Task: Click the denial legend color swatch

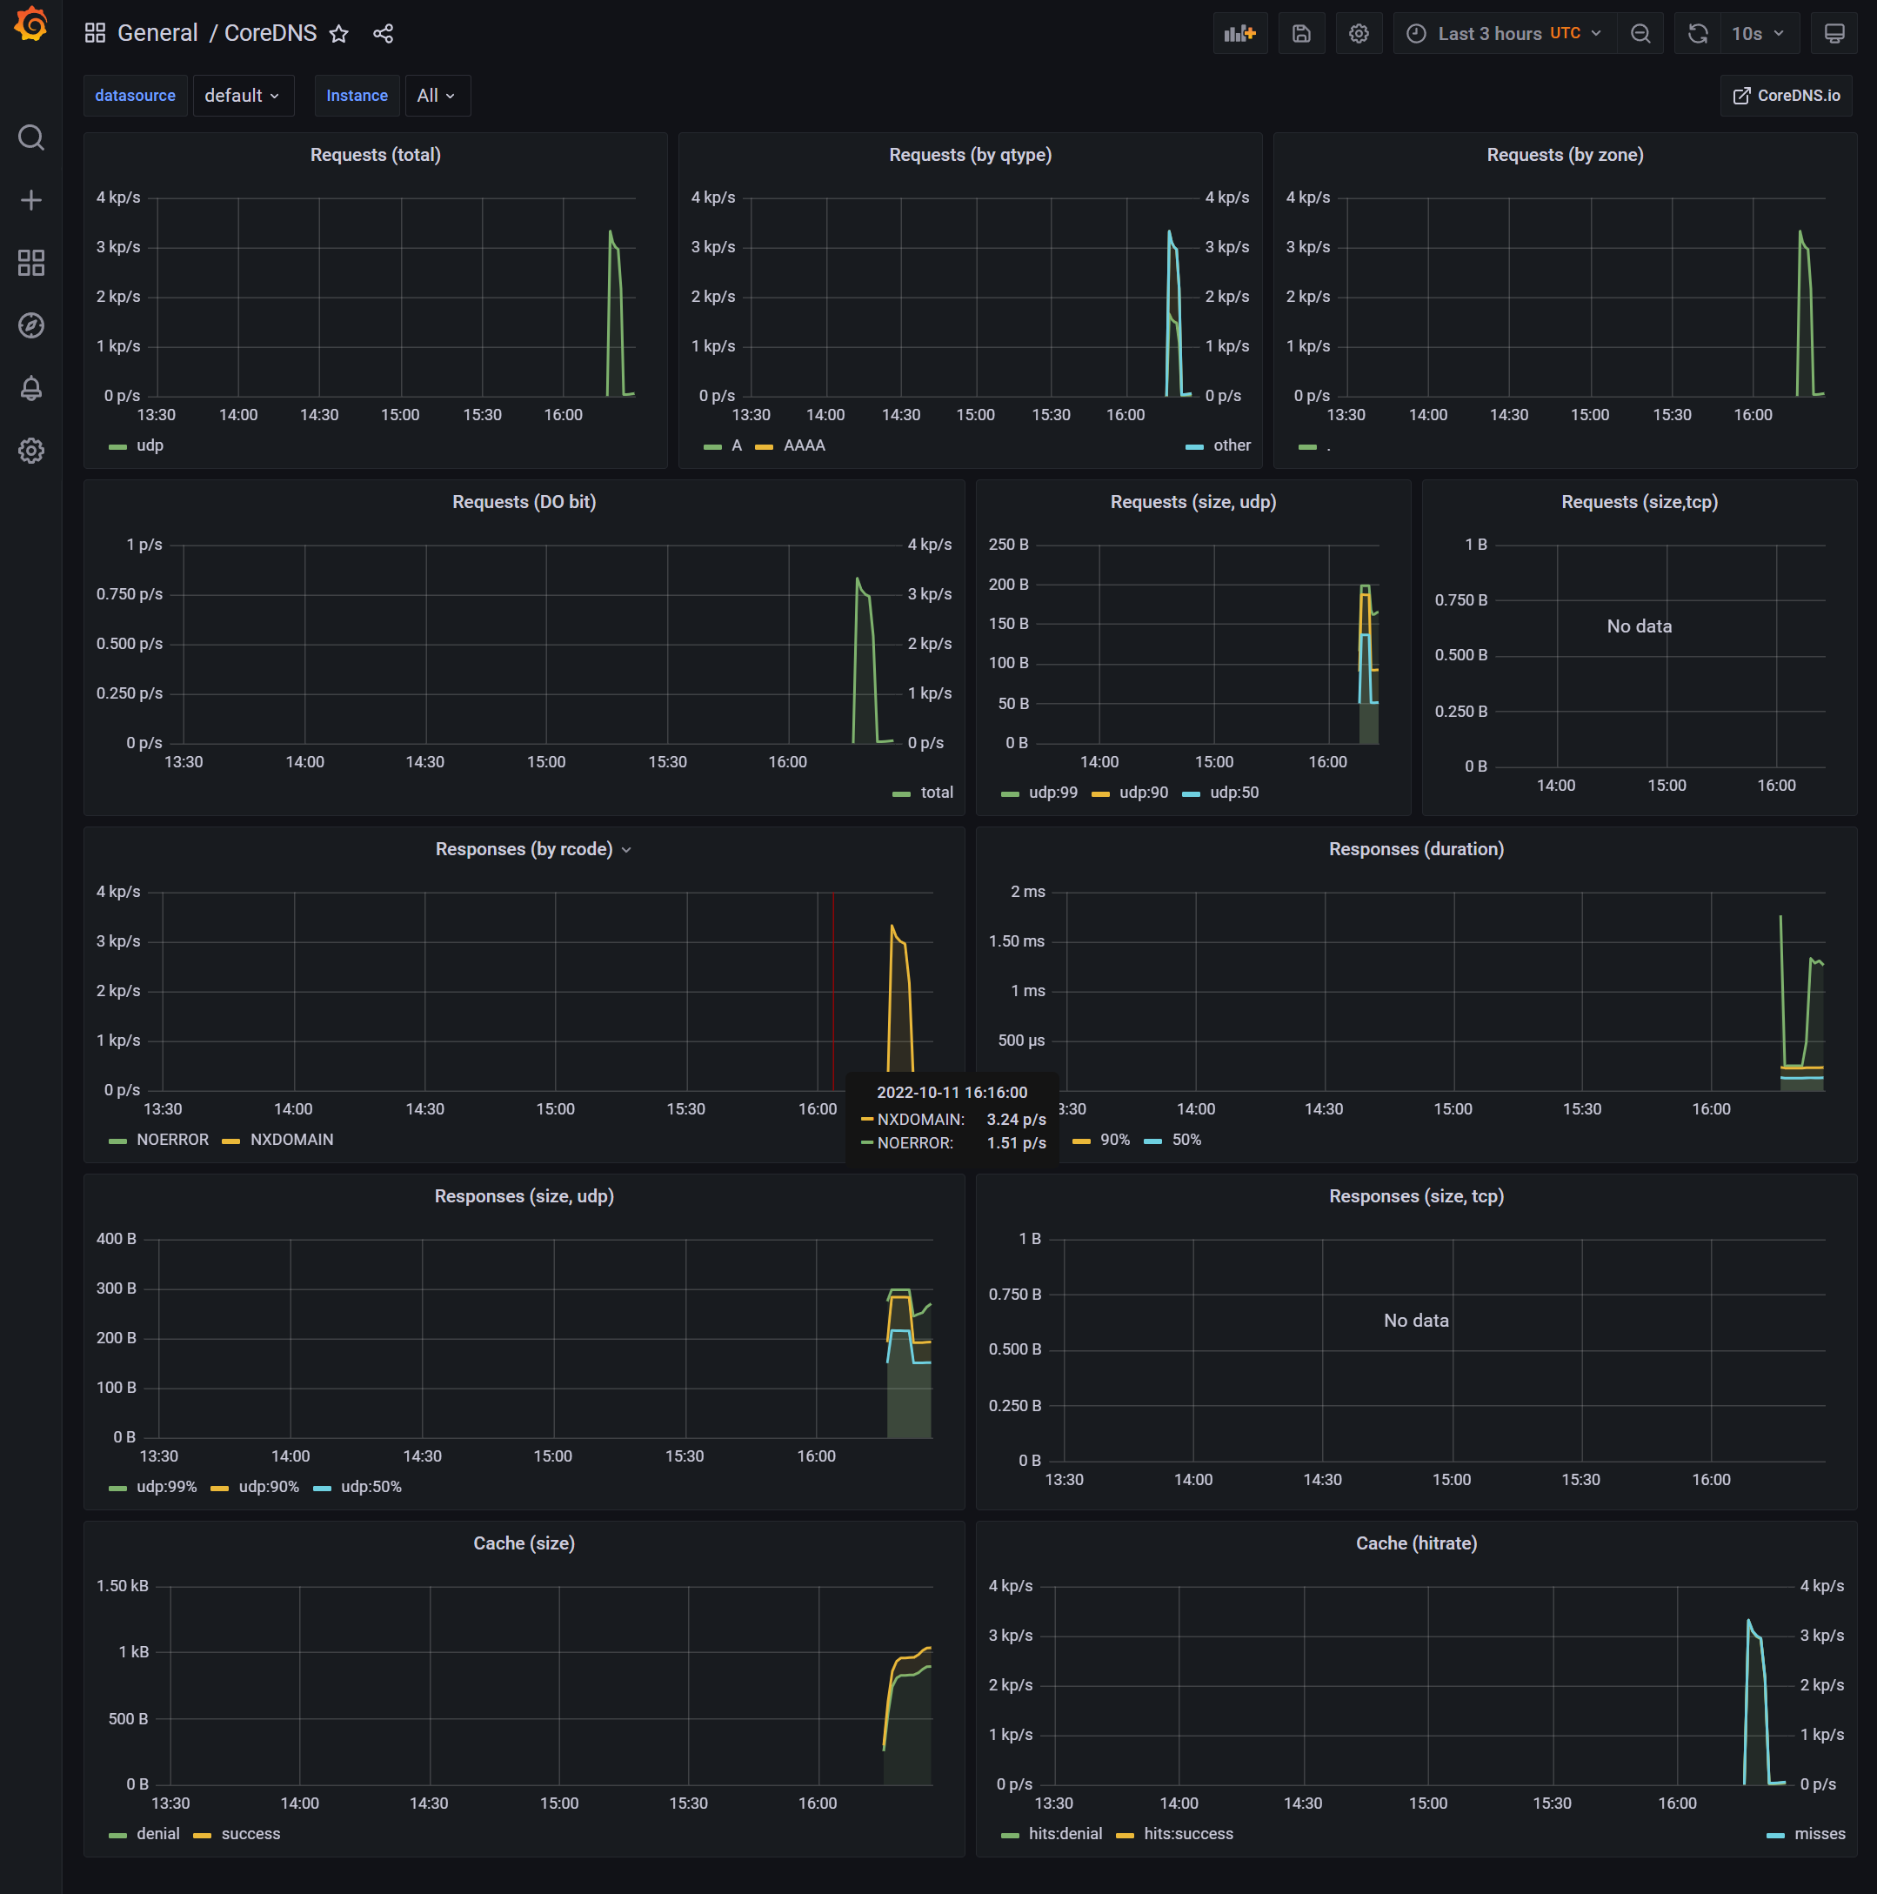Action: click(x=117, y=1835)
